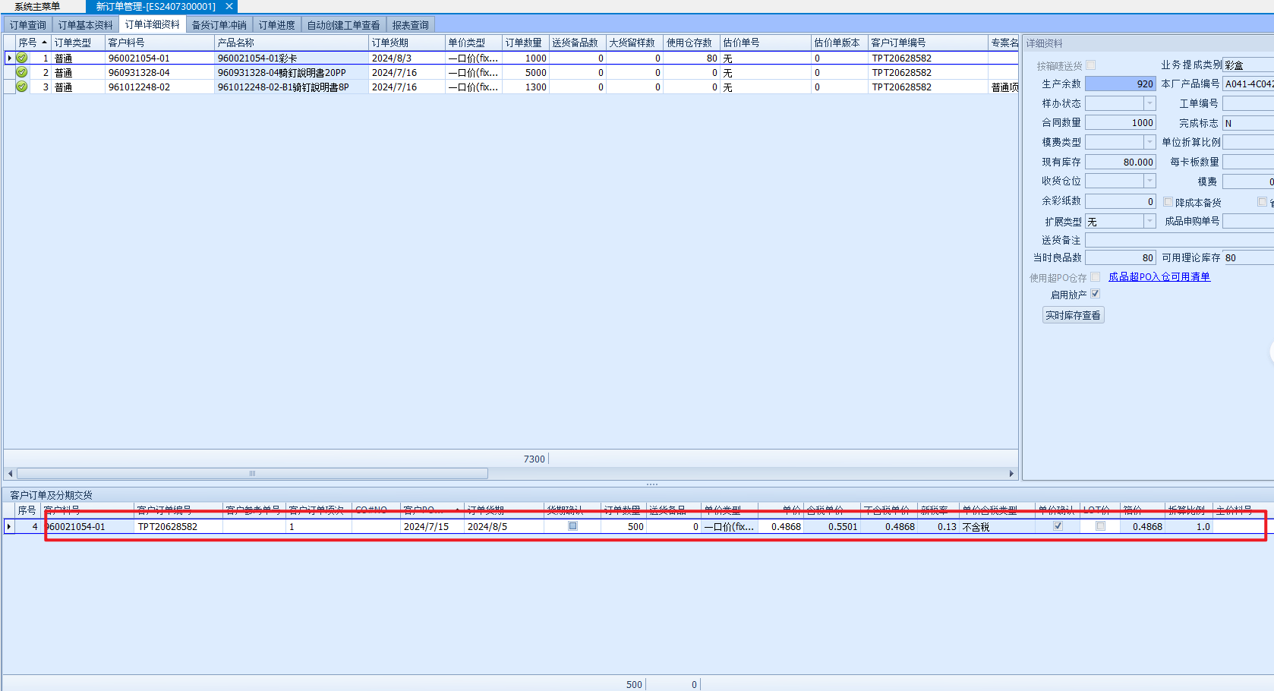Click the splitter dots between the two grids
This screenshot has height=691, width=1274.
(652, 484)
